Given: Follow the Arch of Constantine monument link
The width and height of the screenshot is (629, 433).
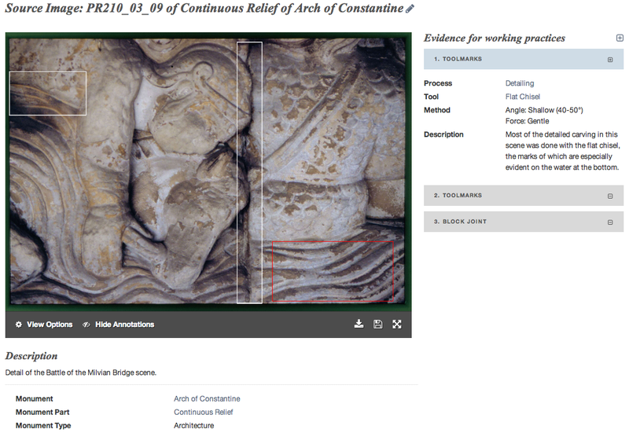Looking at the screenshot, I should tap(207, 399).
